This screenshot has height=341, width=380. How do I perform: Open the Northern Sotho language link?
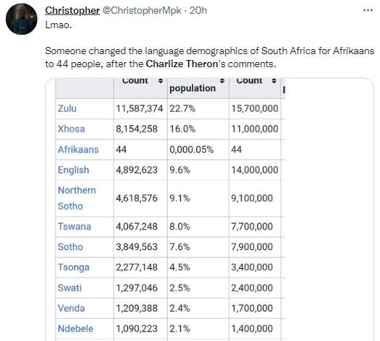[77, 198]
